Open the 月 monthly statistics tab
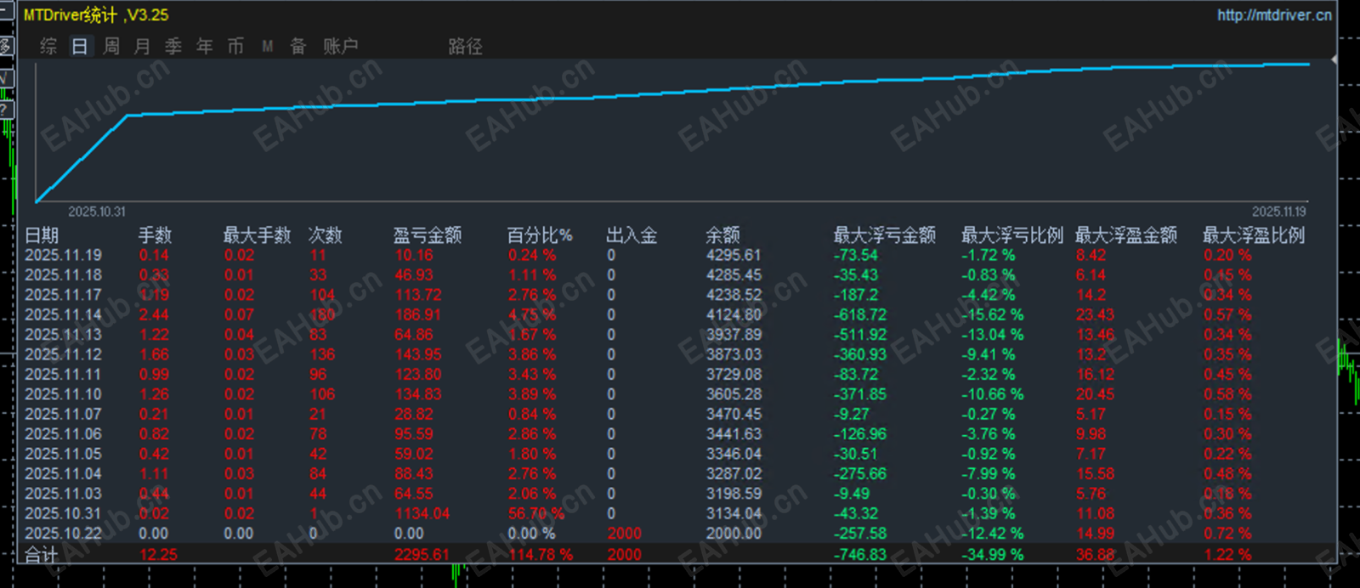1360x588 pixels. tap(143, 47)
